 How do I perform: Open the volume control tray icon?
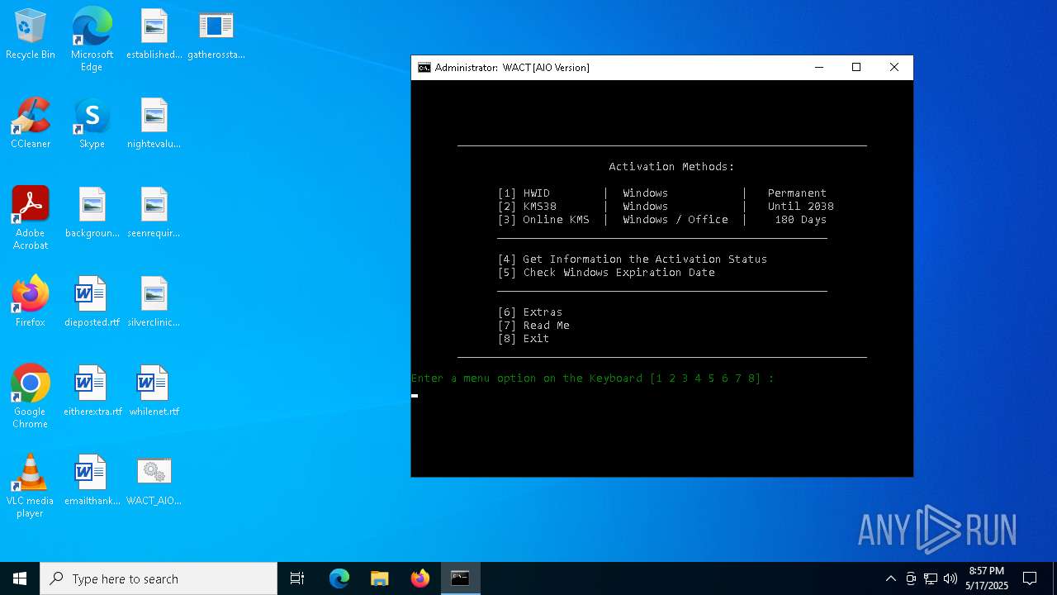click(x=950, y=578)
